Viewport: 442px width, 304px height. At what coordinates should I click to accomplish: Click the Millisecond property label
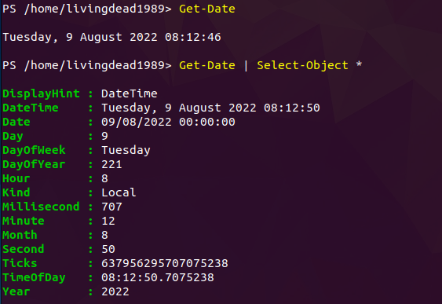[x=41, y=207]
